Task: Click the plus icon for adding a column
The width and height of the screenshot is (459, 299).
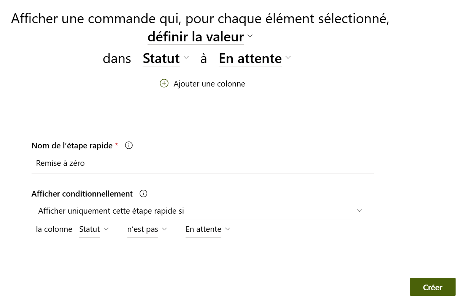Action: pyautogui.click(x=164, y=83)
